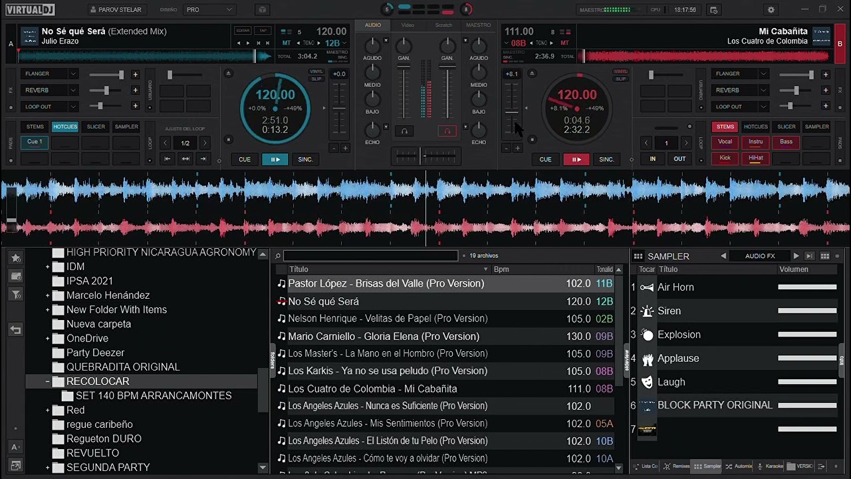Select SLICER pad mode on deck A
The width and height of the screenshot is (851, 479).
[x=96, y=126]
